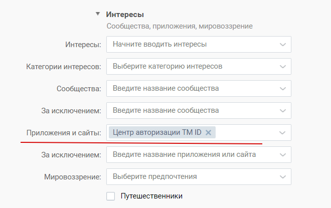Open chevron of community exclusion field

coord(283,110)
